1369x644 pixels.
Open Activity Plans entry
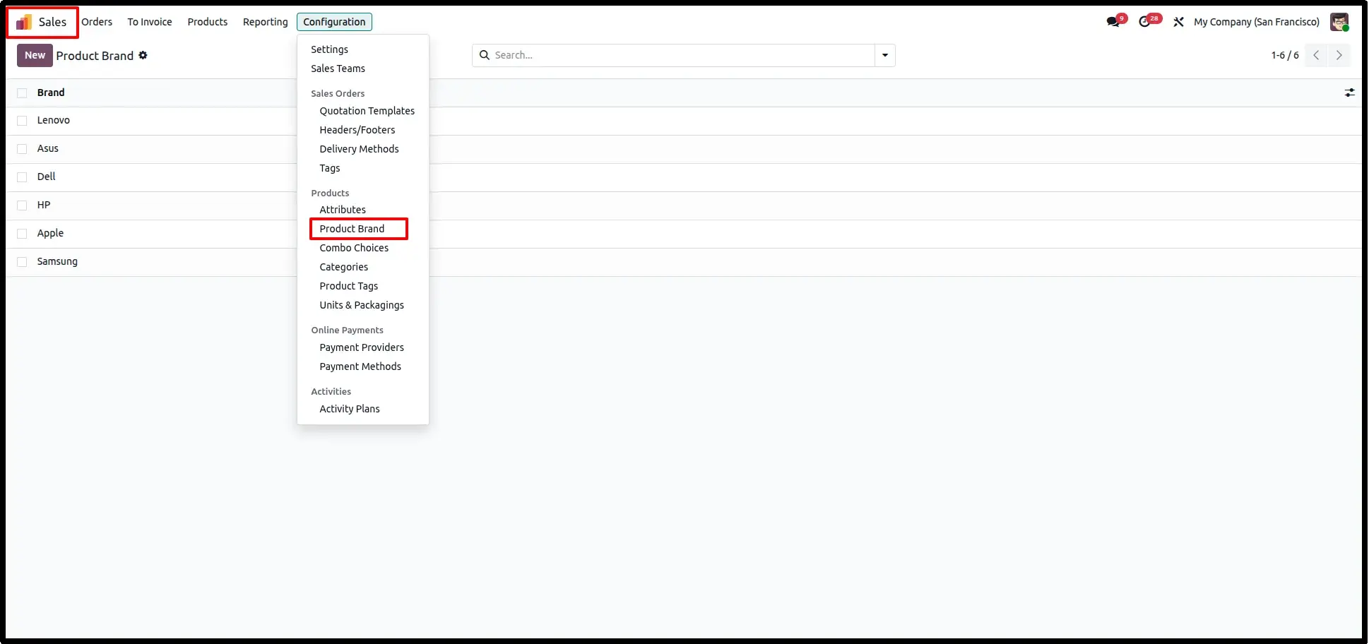tap(349, 409)
